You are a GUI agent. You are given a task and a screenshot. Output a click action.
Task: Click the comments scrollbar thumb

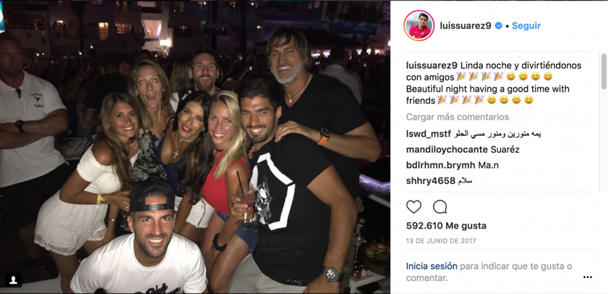click(x=604, y=72)
